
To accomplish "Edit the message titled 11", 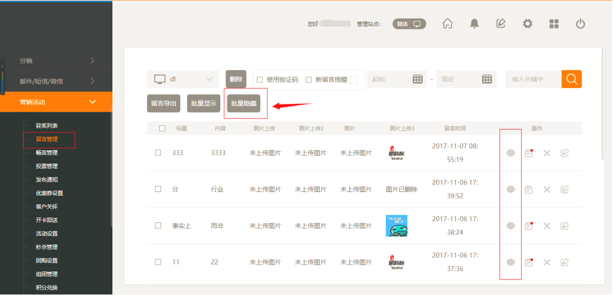I will tap(565, 262).
